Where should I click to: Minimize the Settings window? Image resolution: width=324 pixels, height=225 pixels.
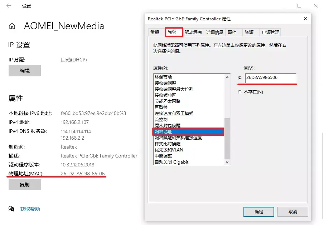pyautogui.click(x=283, y=6)
